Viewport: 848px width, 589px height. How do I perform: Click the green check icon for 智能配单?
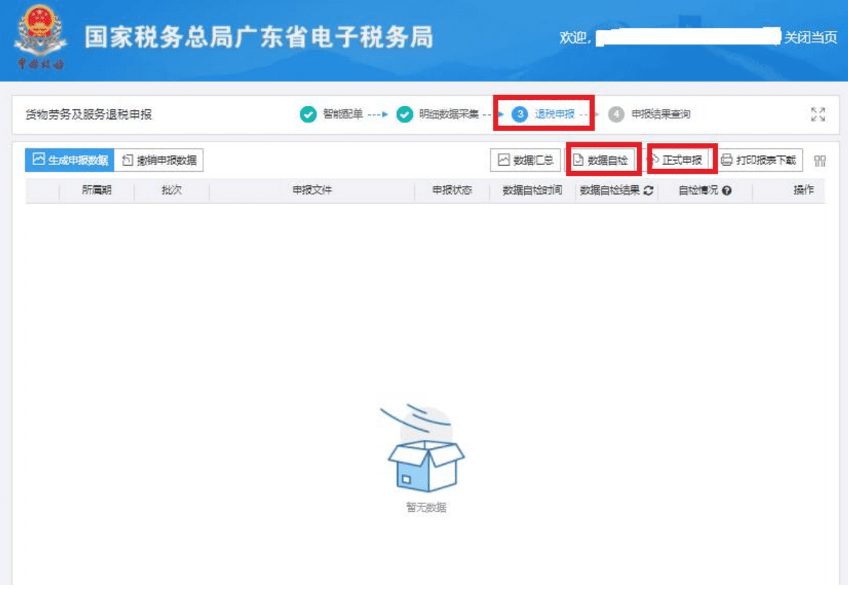308,114
